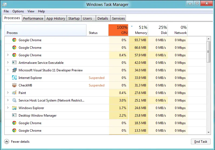This screenshot has width=215, height=150.
Task: Click the Internet Explorer process icon
Action: [14, 78]
